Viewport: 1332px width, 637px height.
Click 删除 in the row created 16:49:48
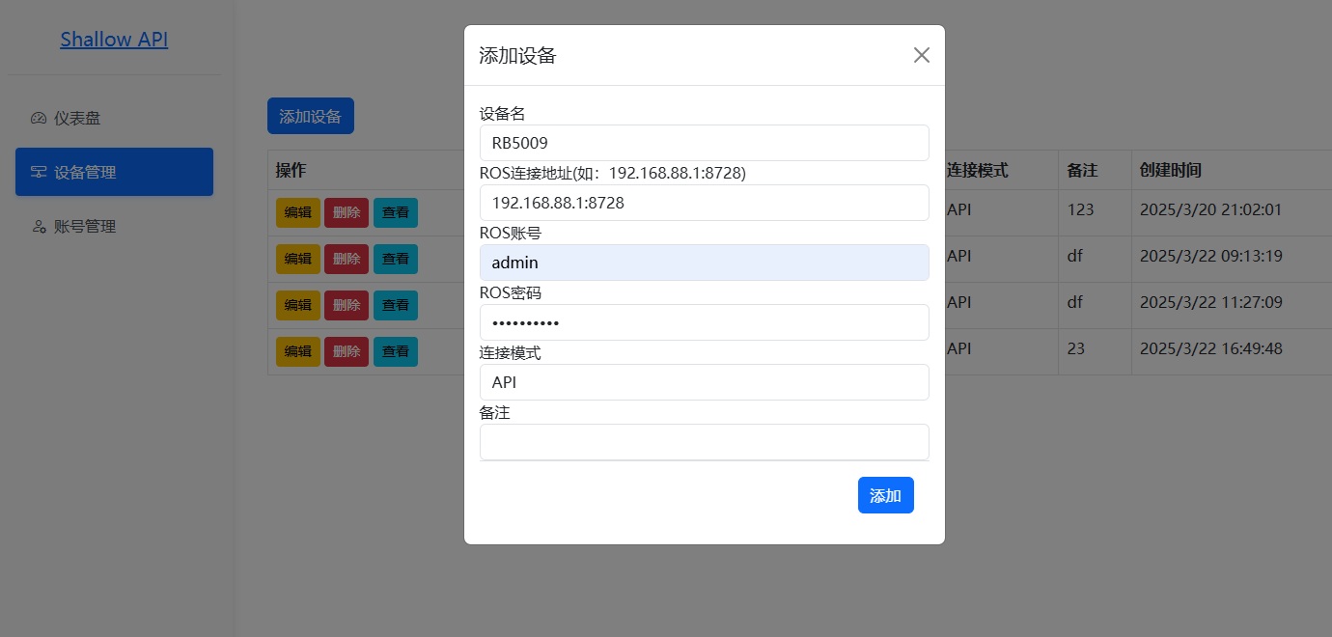click(x=347, y=351)
